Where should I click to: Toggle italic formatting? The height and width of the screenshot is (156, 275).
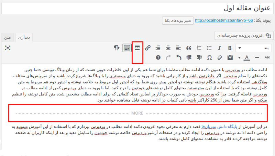tap(219, 48)
